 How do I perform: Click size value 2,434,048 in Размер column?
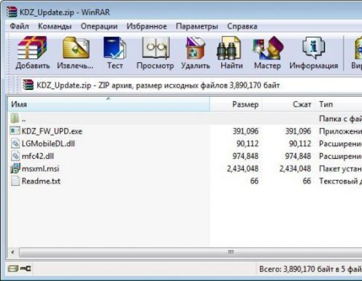point(242,169)
